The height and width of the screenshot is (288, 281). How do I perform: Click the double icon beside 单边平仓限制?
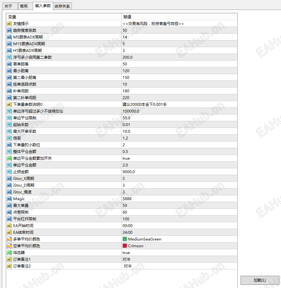9,118
